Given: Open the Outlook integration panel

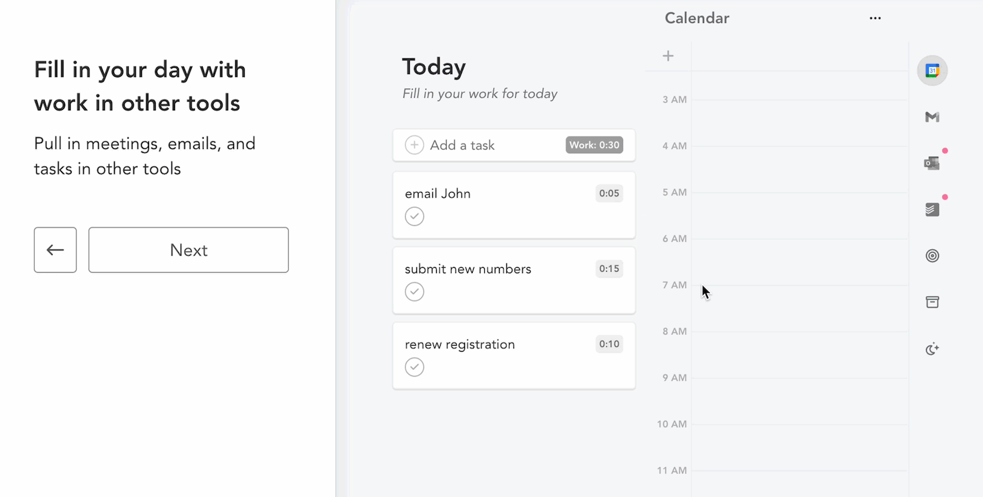Looking at the screenshot, I should coord(932,162).
